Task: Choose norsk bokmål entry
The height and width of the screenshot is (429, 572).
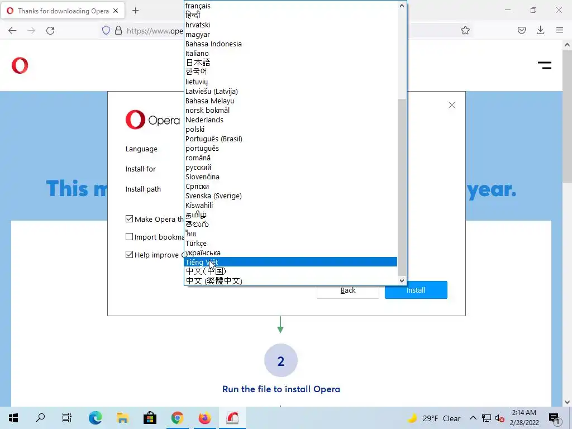Action: point(290,110)
